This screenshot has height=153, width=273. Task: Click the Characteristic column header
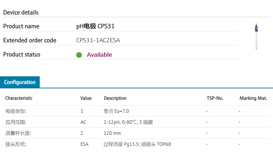click(19, 98)
